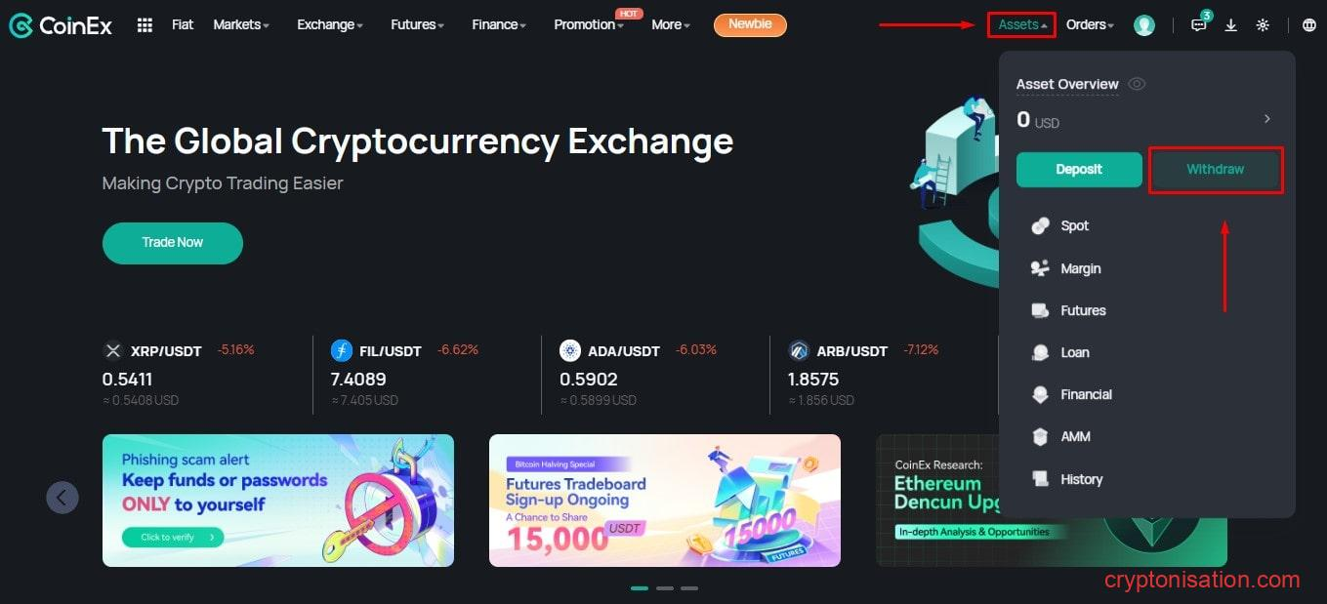Click the Trade Now button
Screen dimensions: 1327x604
[173, 243]
